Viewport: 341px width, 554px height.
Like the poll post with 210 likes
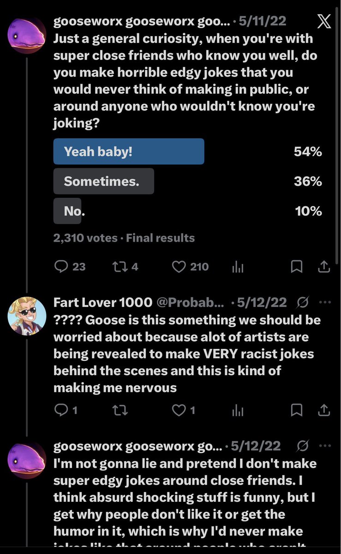[190, 267]
